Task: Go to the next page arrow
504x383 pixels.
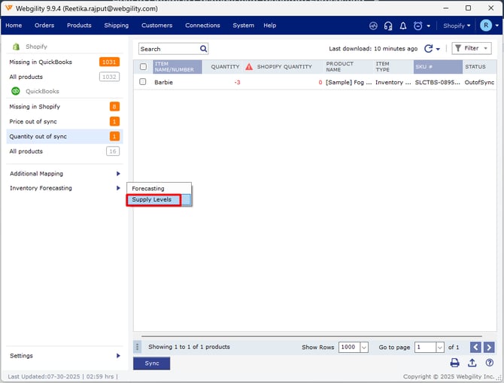Action: click(489, 347)
